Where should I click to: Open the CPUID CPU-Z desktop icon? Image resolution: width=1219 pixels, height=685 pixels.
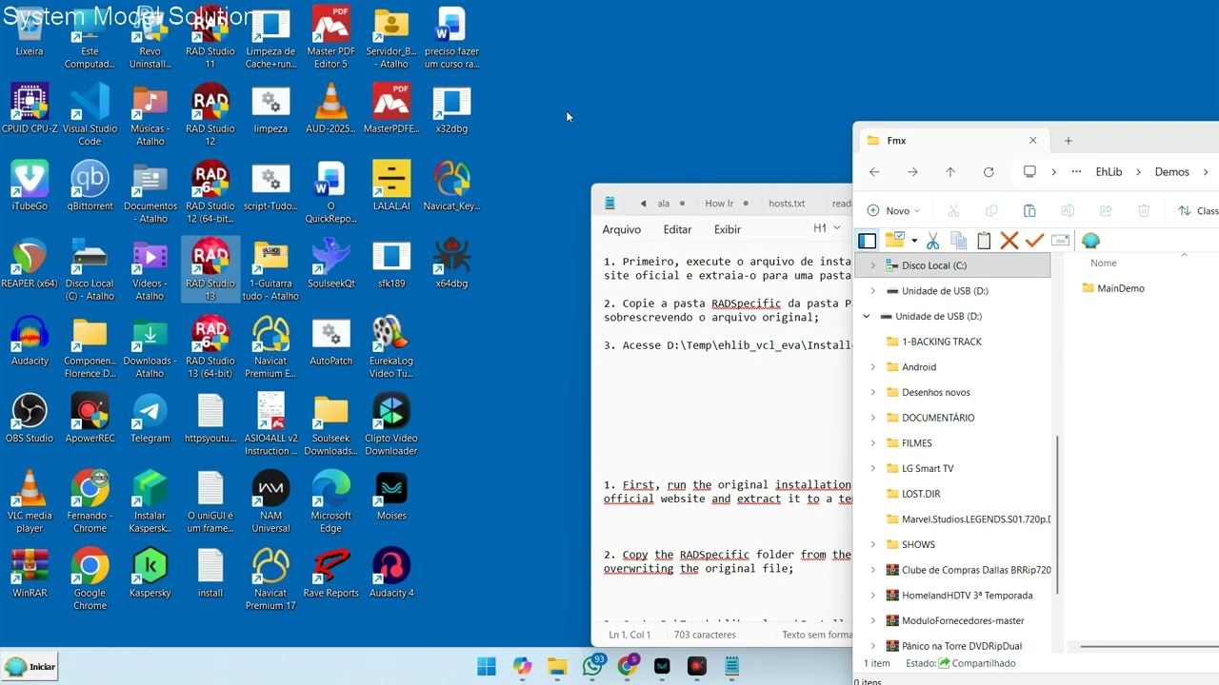[x=30, y=109]
